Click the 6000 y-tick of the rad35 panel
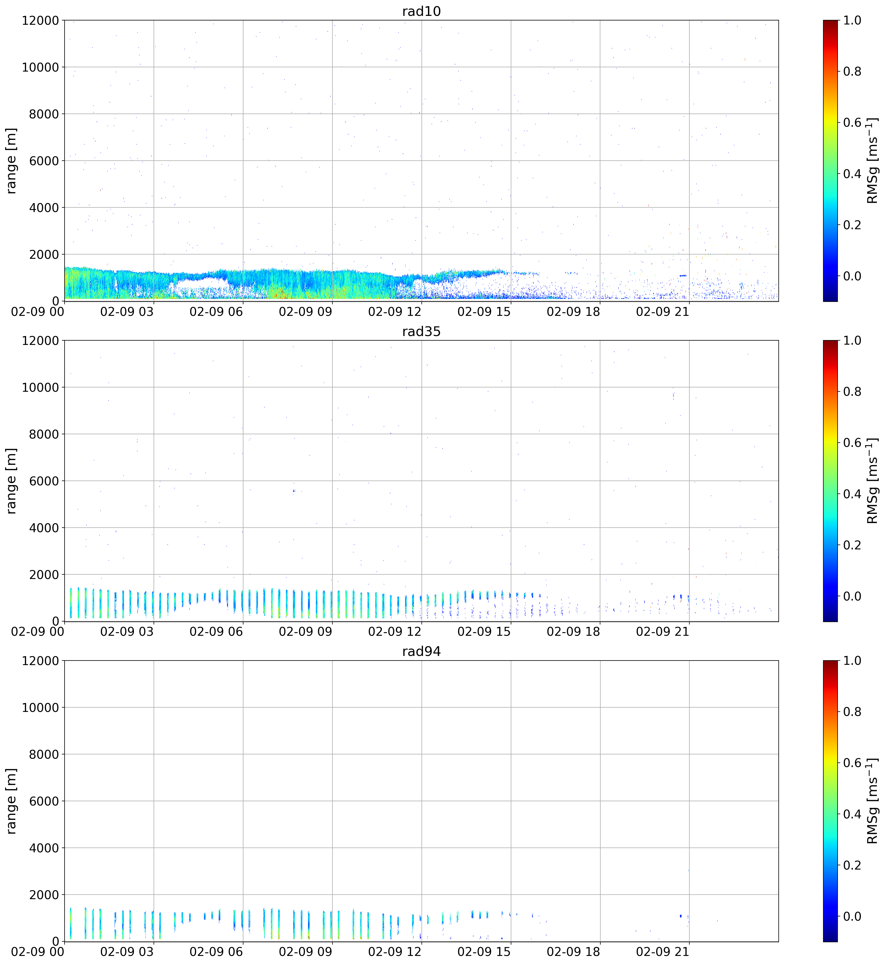Viewport: 886px width, 964px height. click(44, 481)
